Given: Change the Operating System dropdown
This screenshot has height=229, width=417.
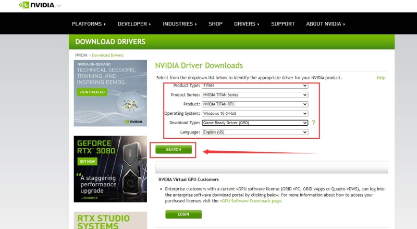Looking at the screenshot, I should (254, 114).
